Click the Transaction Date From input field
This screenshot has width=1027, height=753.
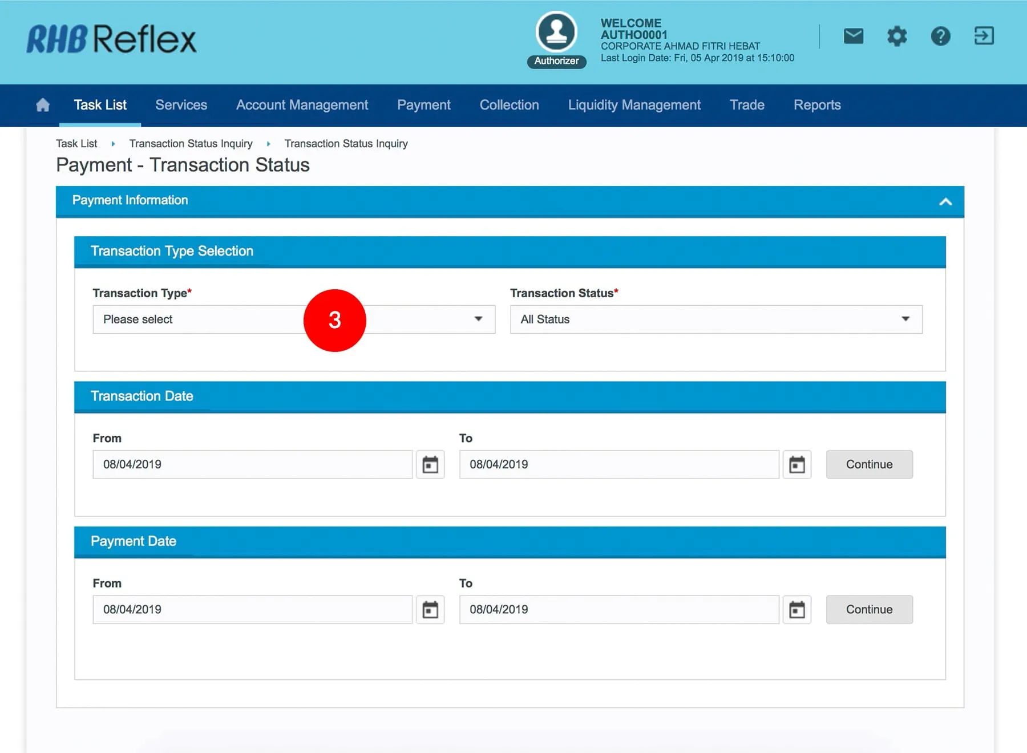coord(252,464)
